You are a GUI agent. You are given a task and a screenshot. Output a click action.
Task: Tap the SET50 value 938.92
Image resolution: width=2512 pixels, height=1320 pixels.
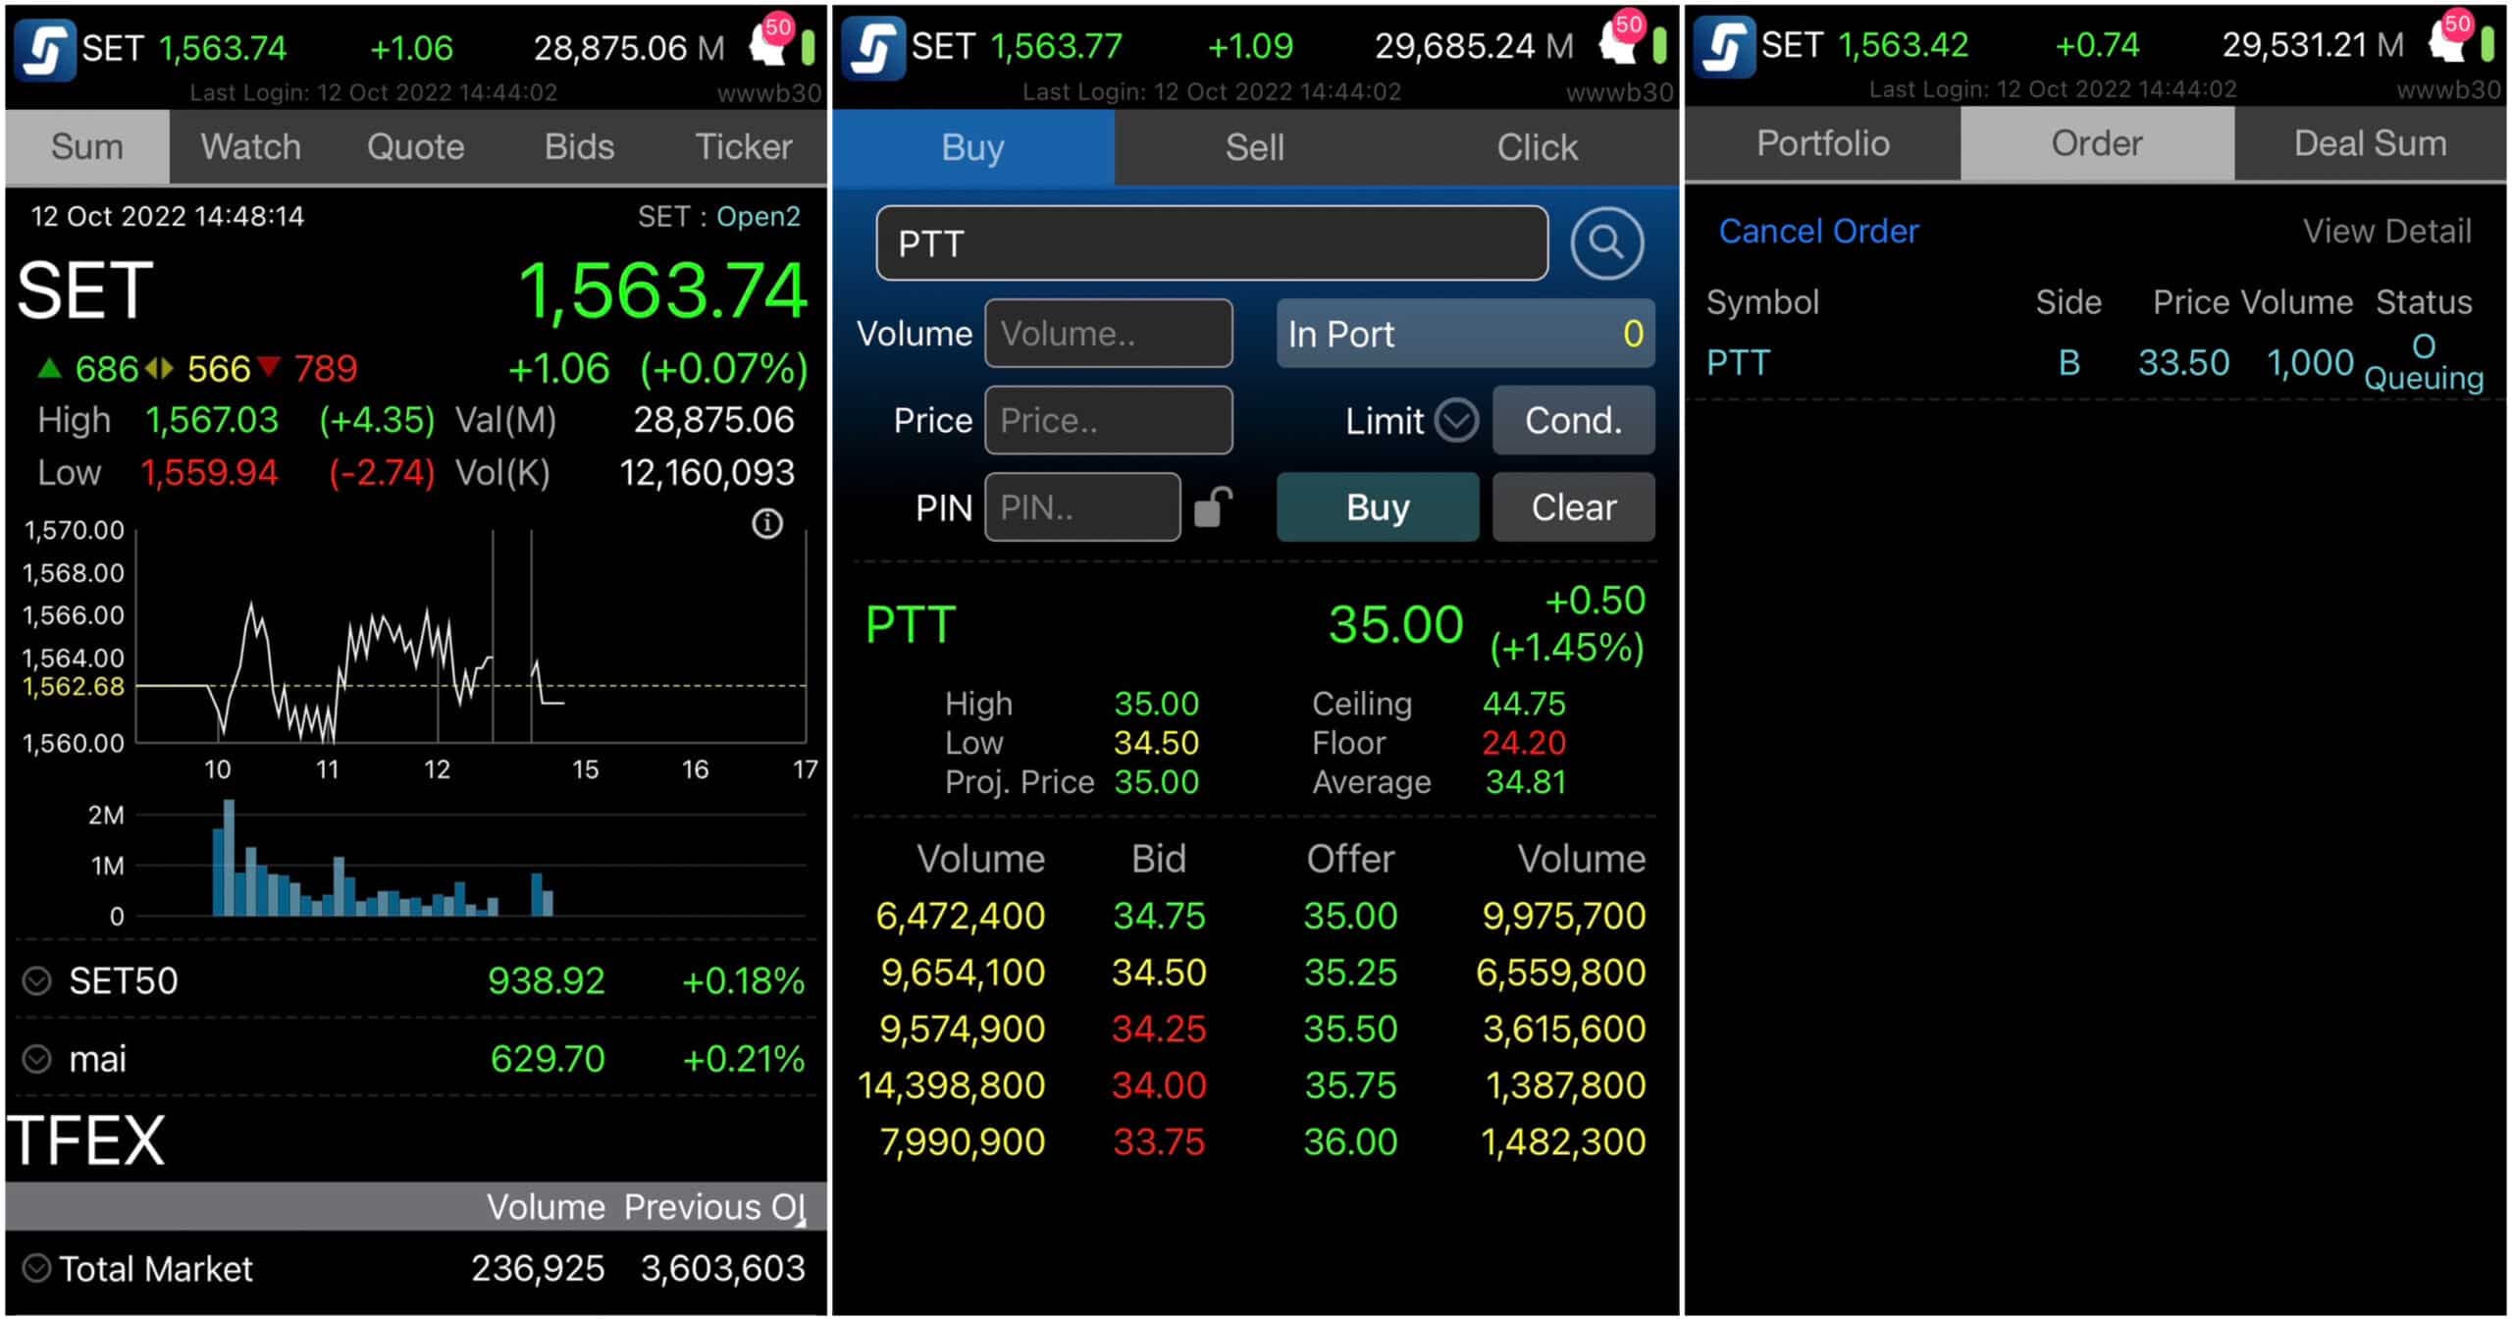[x=547, y=980]
